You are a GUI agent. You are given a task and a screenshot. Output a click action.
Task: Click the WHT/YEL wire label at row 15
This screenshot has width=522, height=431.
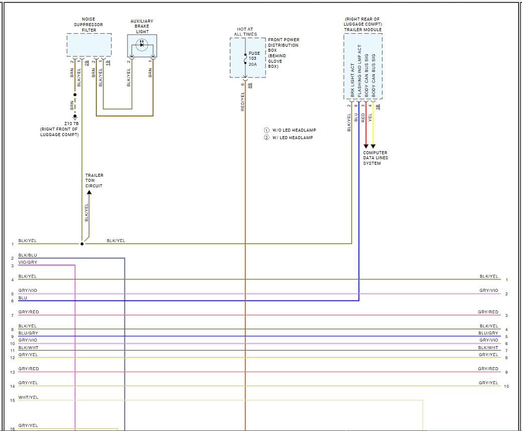(x=28, y=397)
